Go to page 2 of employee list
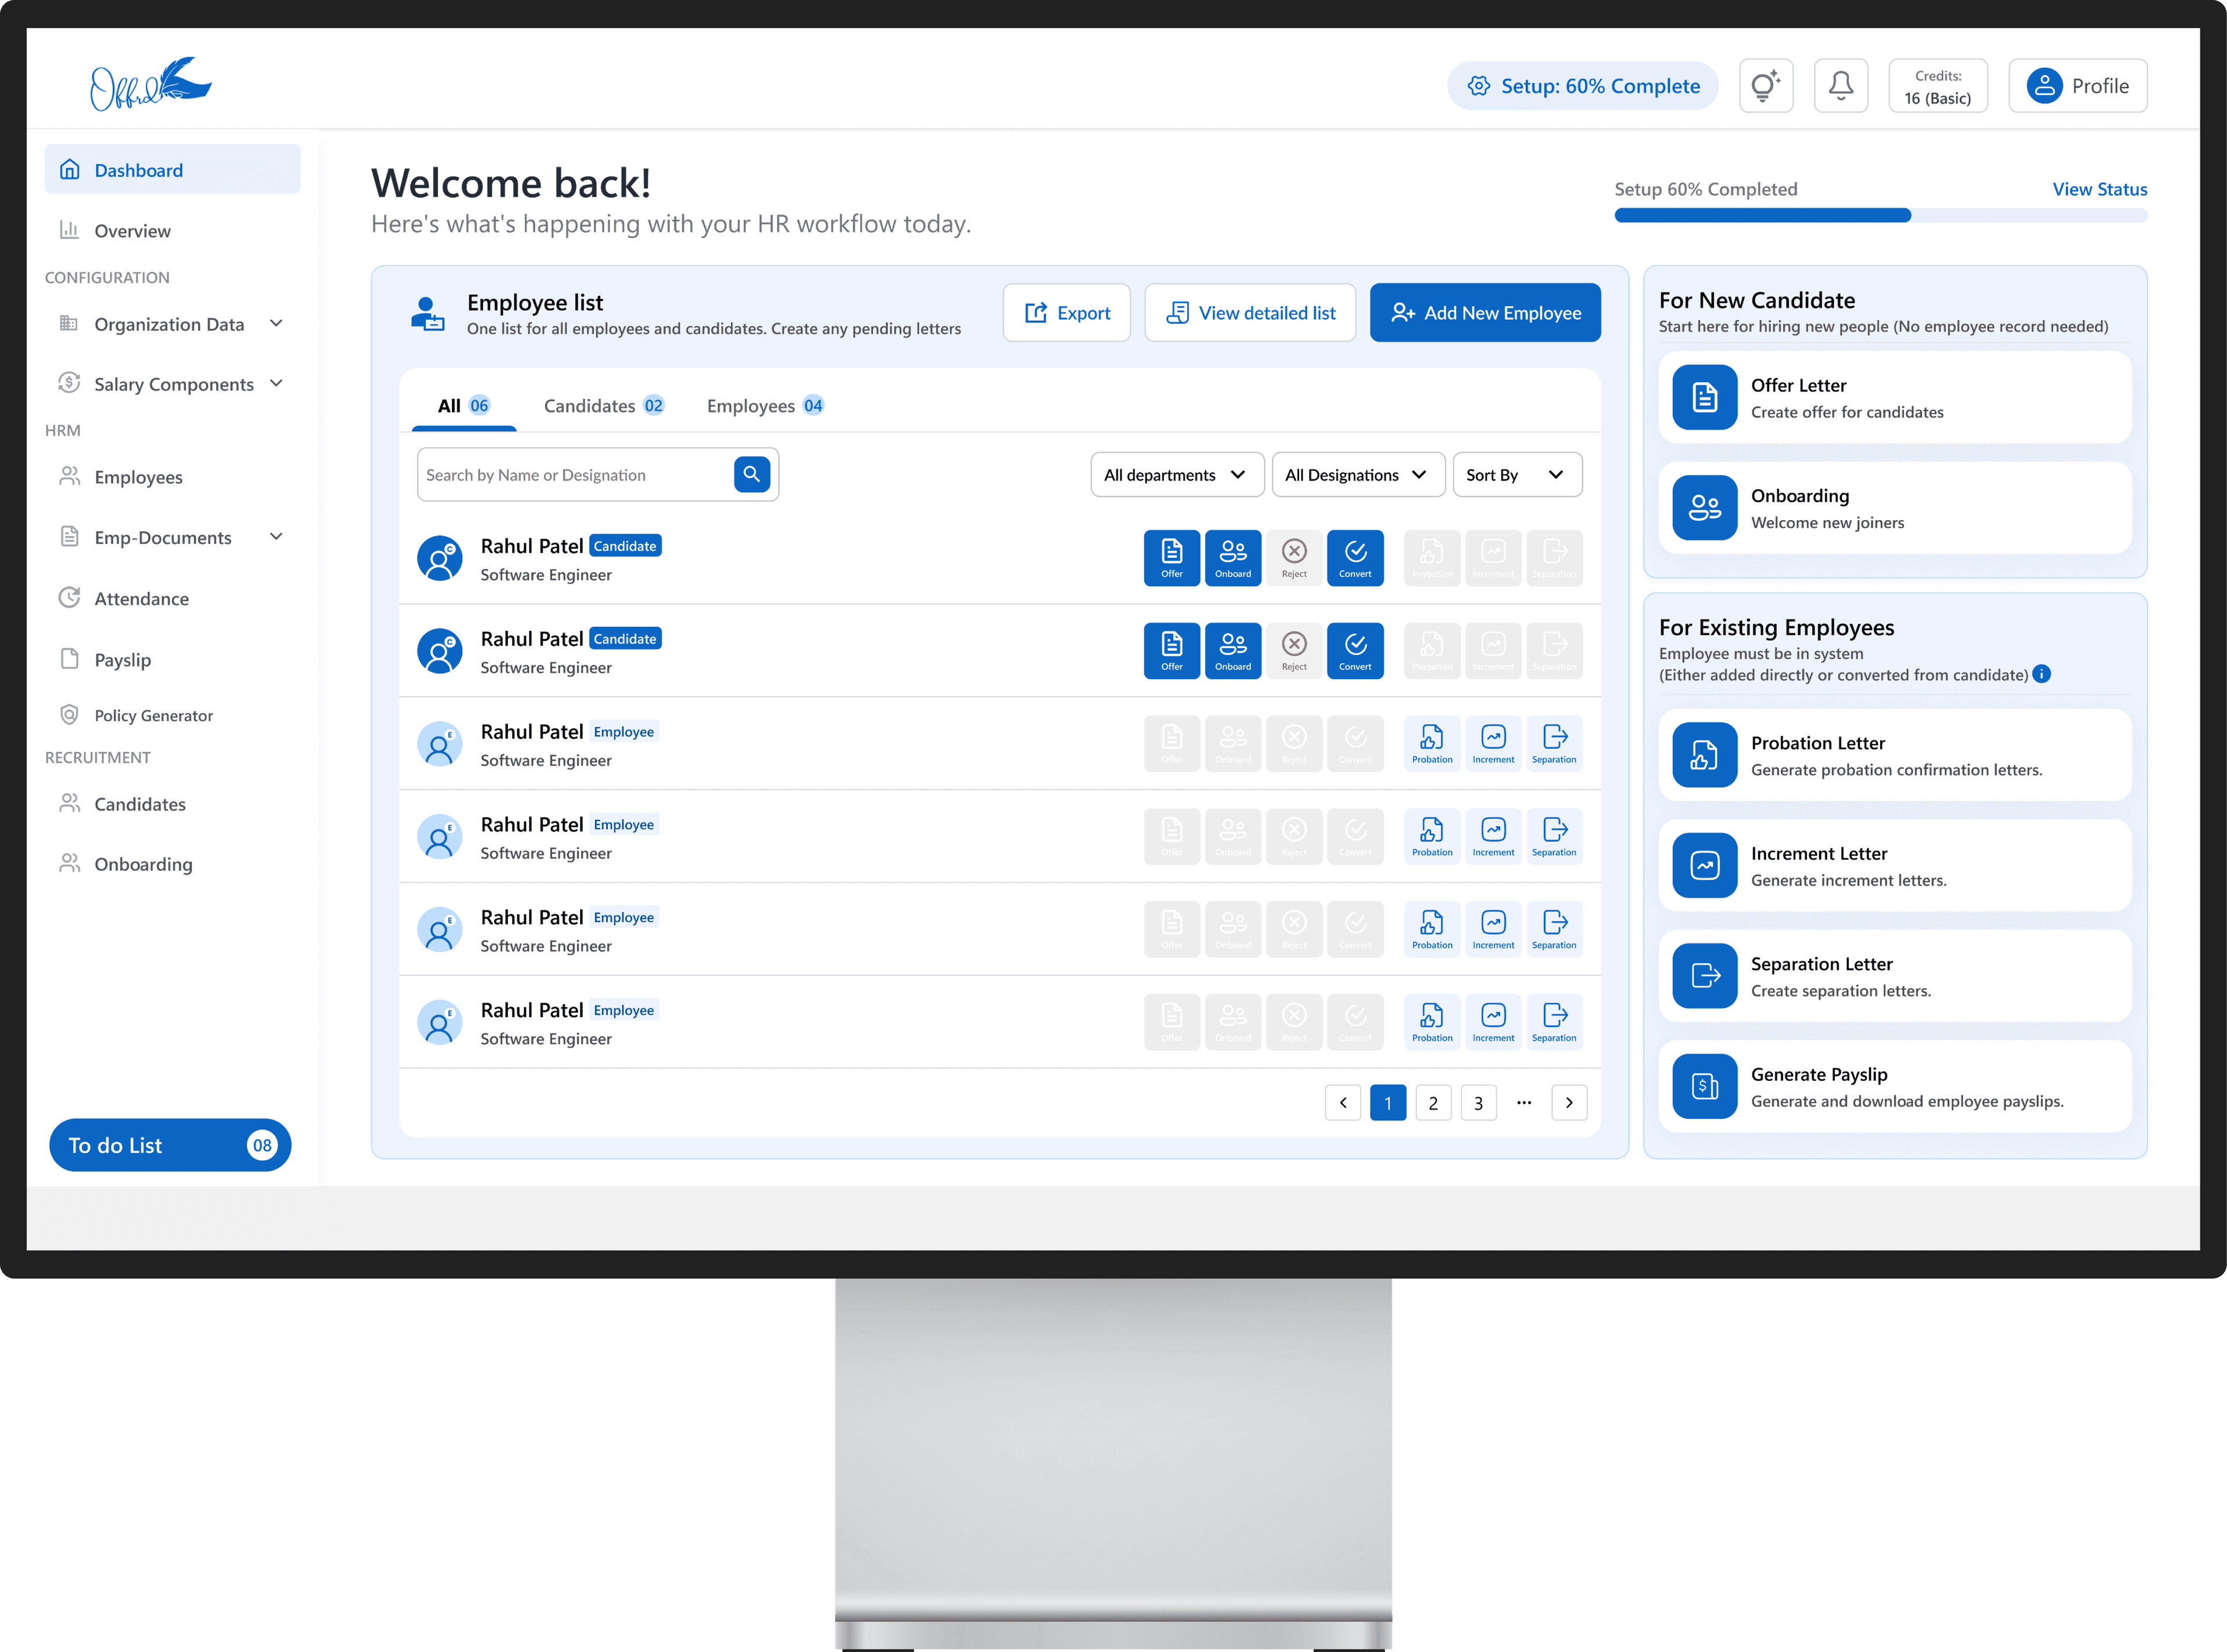Screen dimensions: 2227x1652 [x=1433, y=1103]
